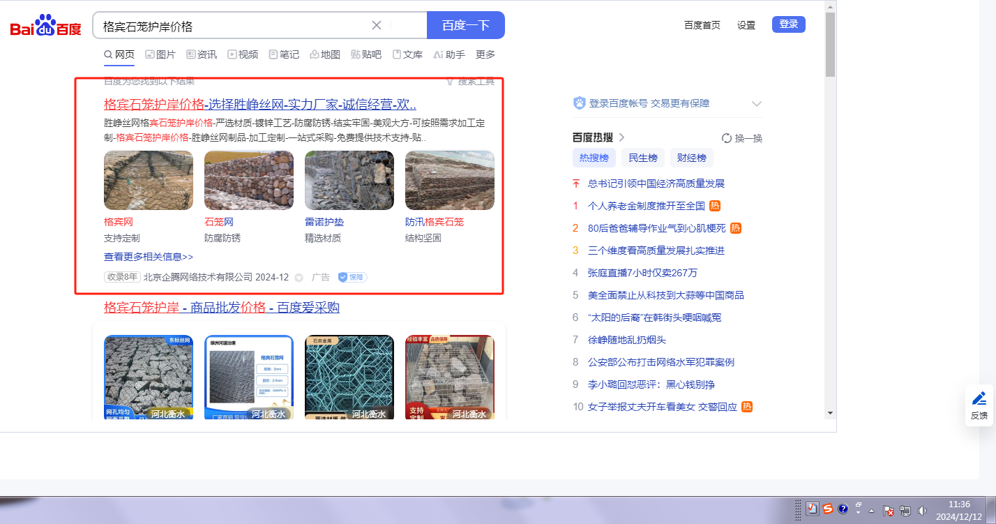The width and height of the screenshot is (996, 524).
Task: Click the blue help question mark tray icon
Action: pyautogui.click(x=843, y=509)
